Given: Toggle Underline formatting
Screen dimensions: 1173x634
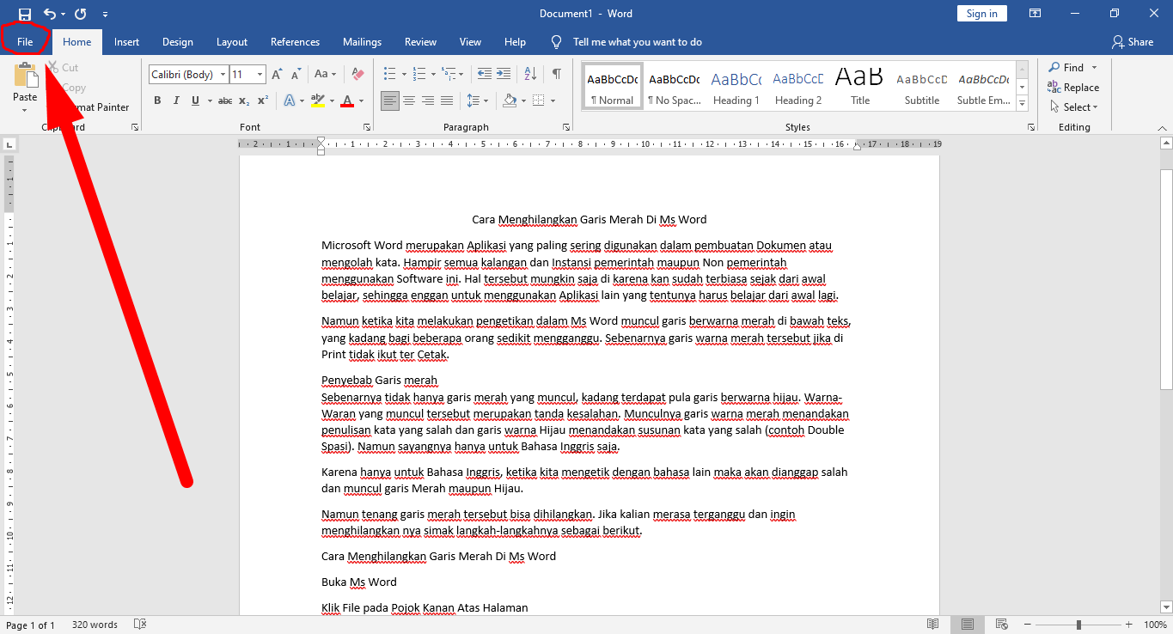Looking at the screenshot, I should click(196, 101).
